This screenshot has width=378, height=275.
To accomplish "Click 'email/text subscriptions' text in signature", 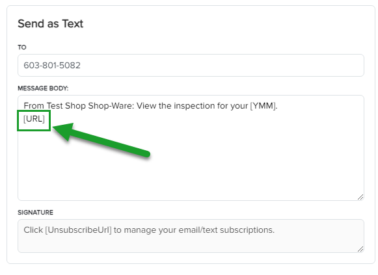I will [226, 230].
